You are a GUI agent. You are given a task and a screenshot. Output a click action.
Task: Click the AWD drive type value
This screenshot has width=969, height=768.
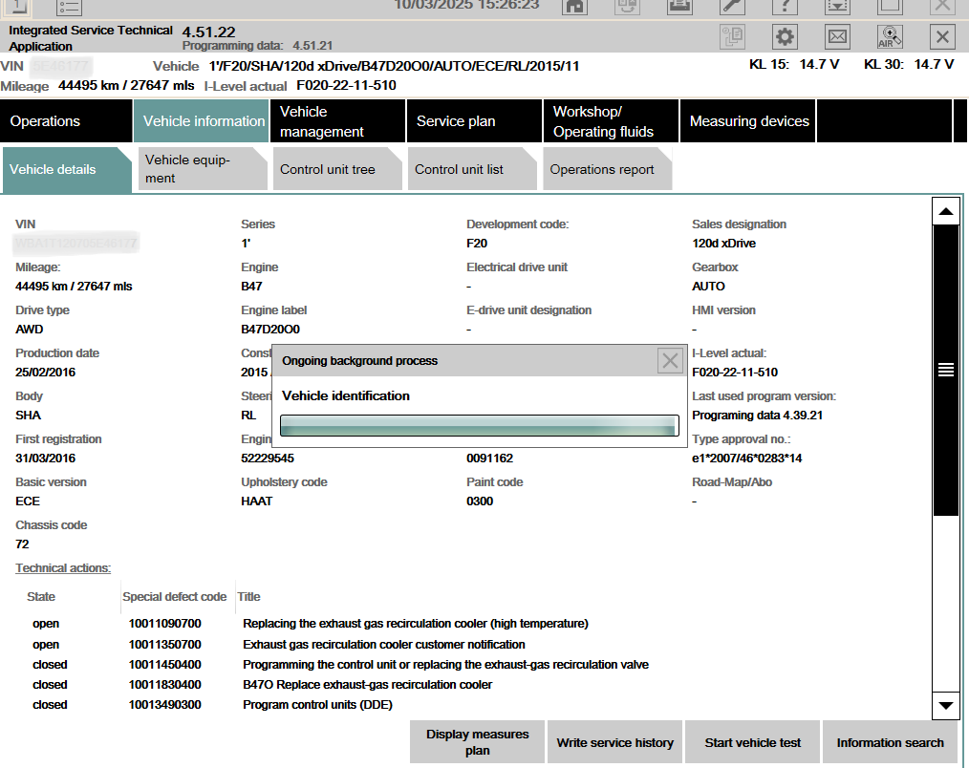(x=29, y=330)
